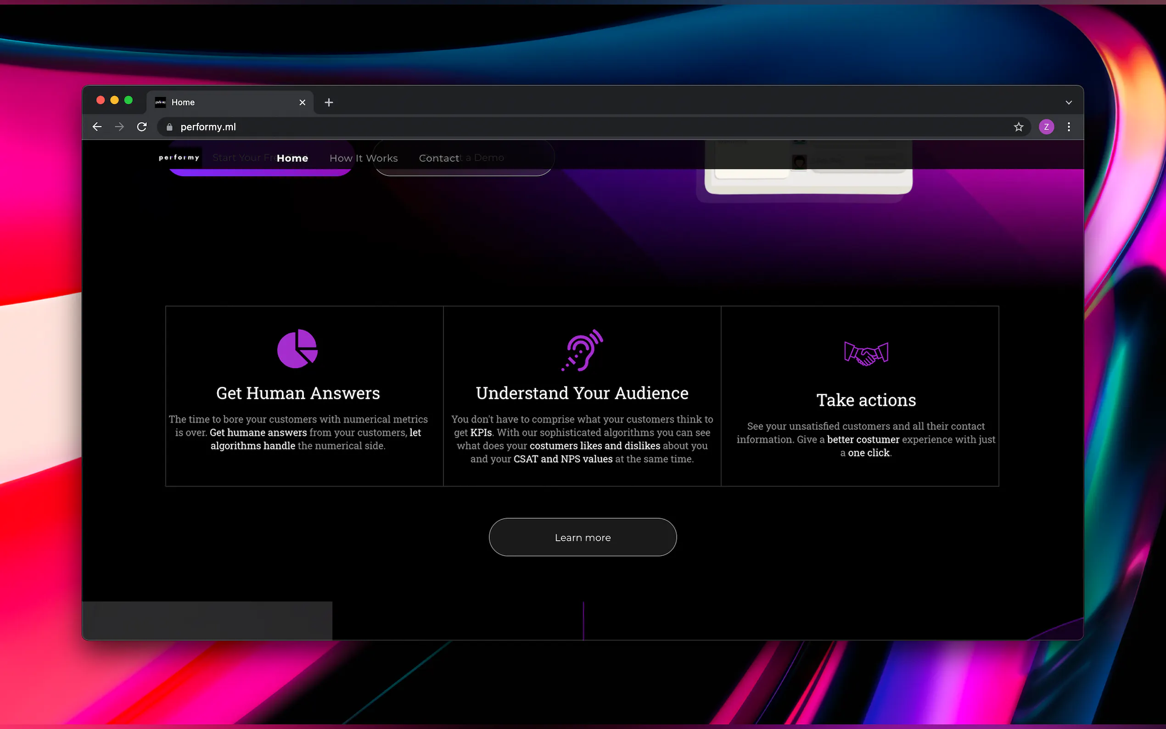This screenshot has width=1166, height=729.
Task: Click the site lock icon
Action: (x=169, y=127)
